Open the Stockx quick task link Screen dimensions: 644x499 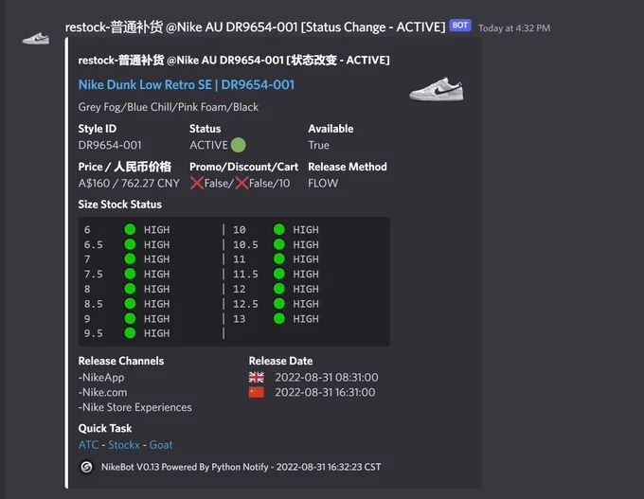click(x=124, y=445)
